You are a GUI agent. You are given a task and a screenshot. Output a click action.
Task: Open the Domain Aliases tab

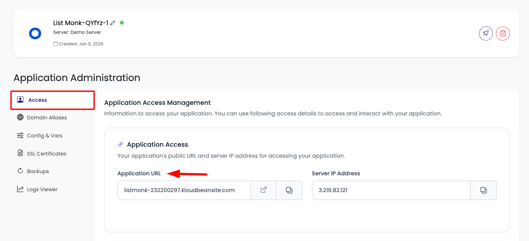[42, 118]
